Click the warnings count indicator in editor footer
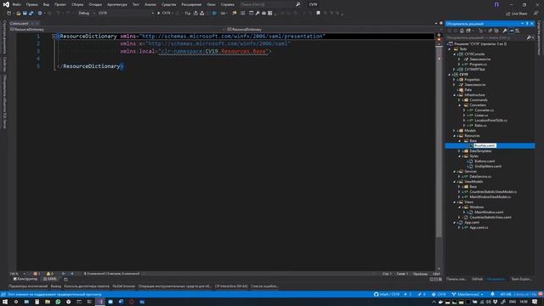This screenshot has height=306, width=544. [49, 274]
